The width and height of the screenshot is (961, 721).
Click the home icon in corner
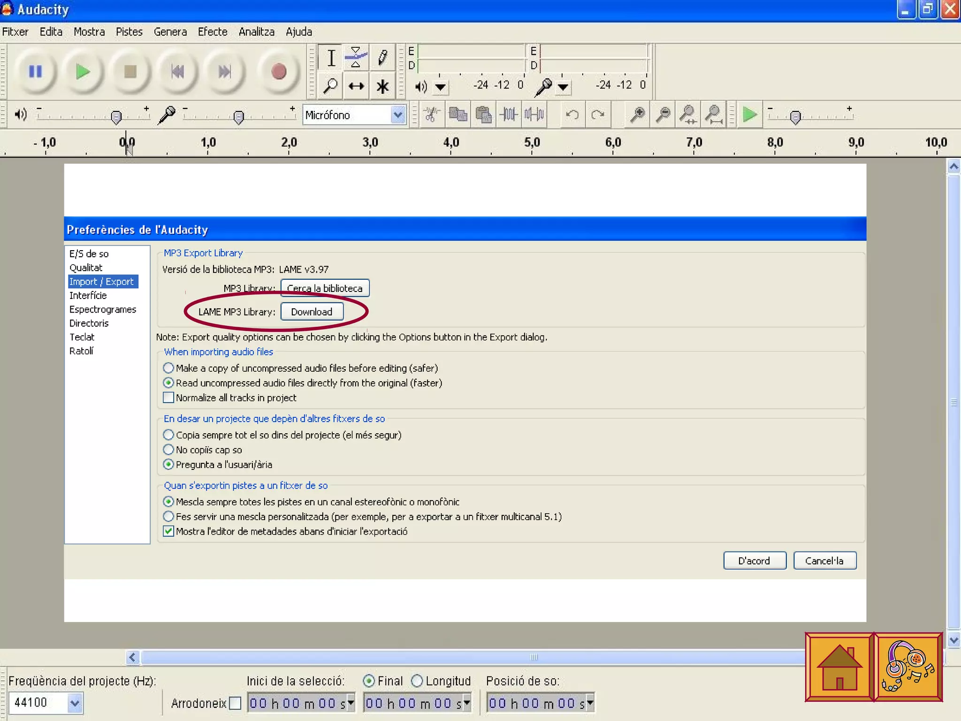[839, 667]
